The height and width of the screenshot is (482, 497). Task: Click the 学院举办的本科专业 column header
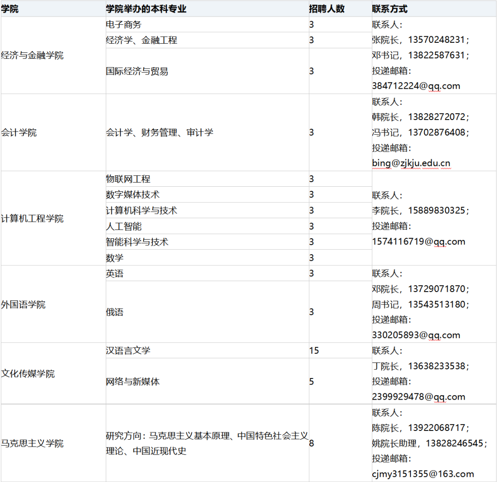207,9
